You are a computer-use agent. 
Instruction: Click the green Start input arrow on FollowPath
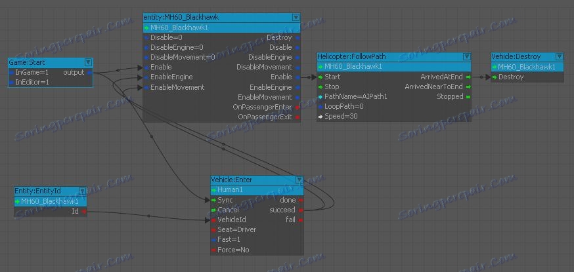pyautogui.click(x=320, y=77)
